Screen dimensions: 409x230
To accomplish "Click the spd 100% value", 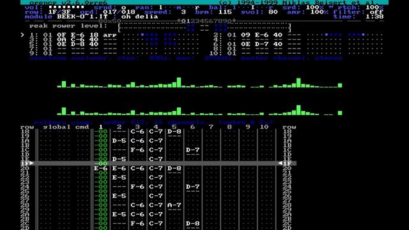I will 314,7.
